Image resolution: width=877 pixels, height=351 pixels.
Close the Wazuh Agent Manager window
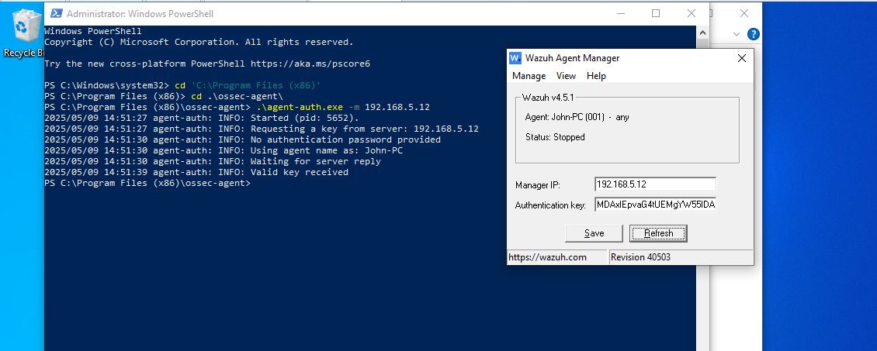point(742,58)
